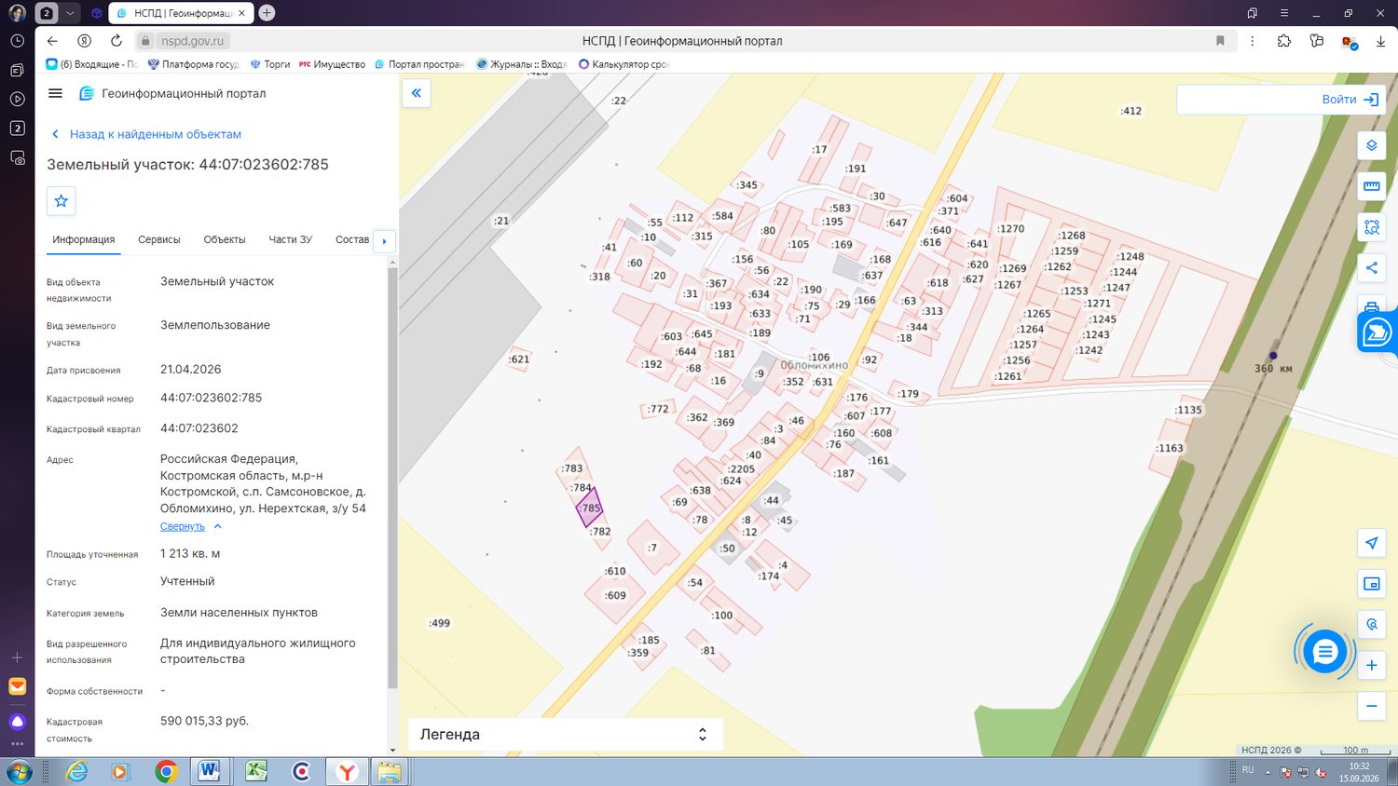Open the Торги bookmark

[x=269, y=64]
